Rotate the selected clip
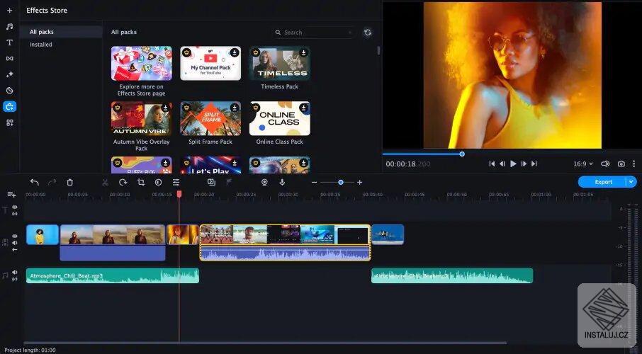 point(123,183)
